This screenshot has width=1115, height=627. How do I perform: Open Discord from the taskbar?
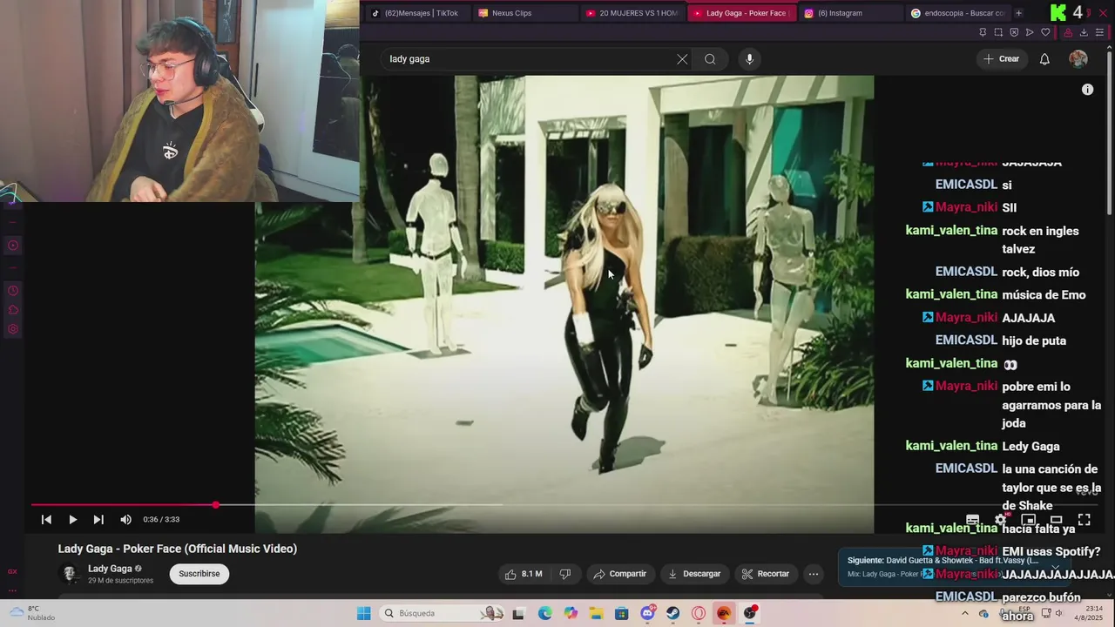click(x=647, y=613)
